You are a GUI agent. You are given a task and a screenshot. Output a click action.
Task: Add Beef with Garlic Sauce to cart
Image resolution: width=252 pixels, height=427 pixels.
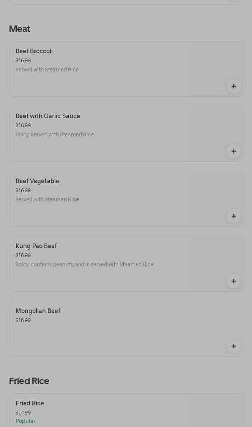pos(234,151)
